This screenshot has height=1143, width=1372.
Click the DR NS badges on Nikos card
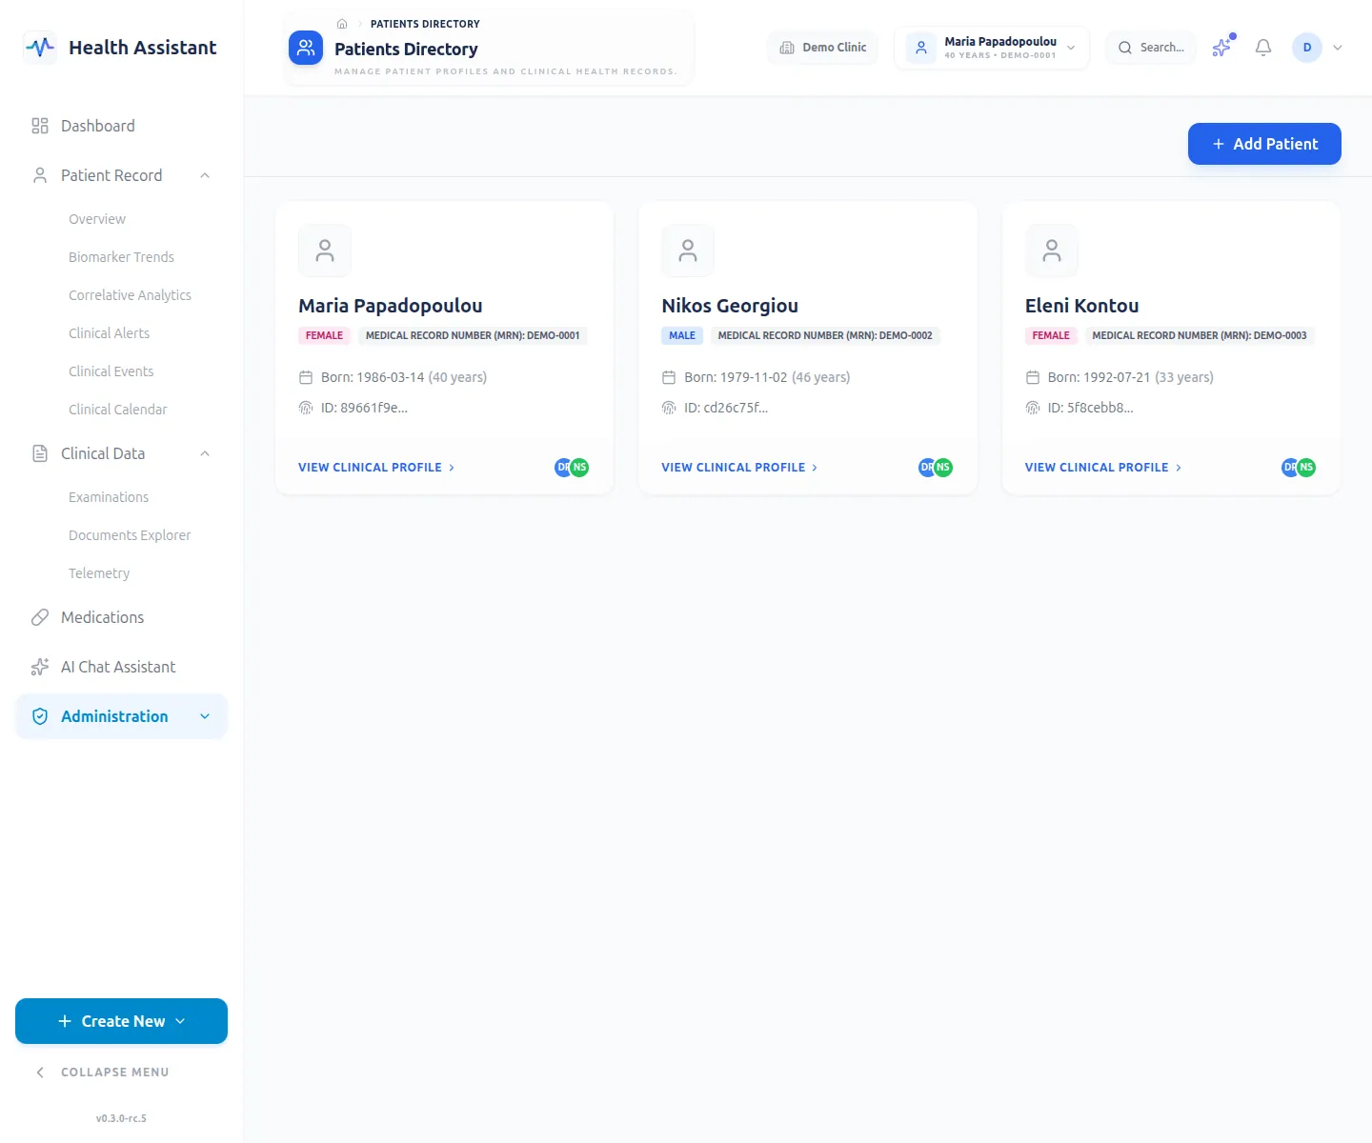click(936, 468)
